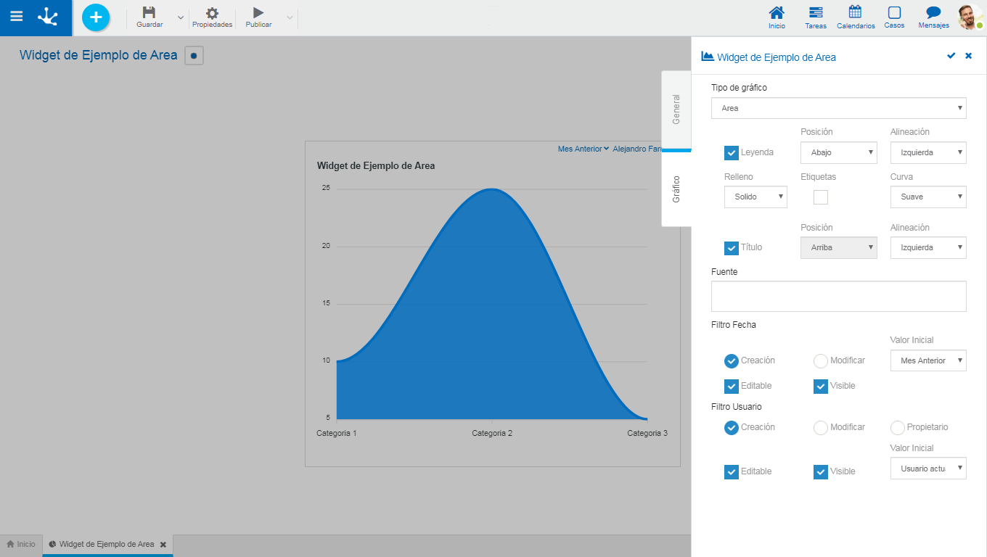Click Categoria 3 axis label

(x=647, y=433)
